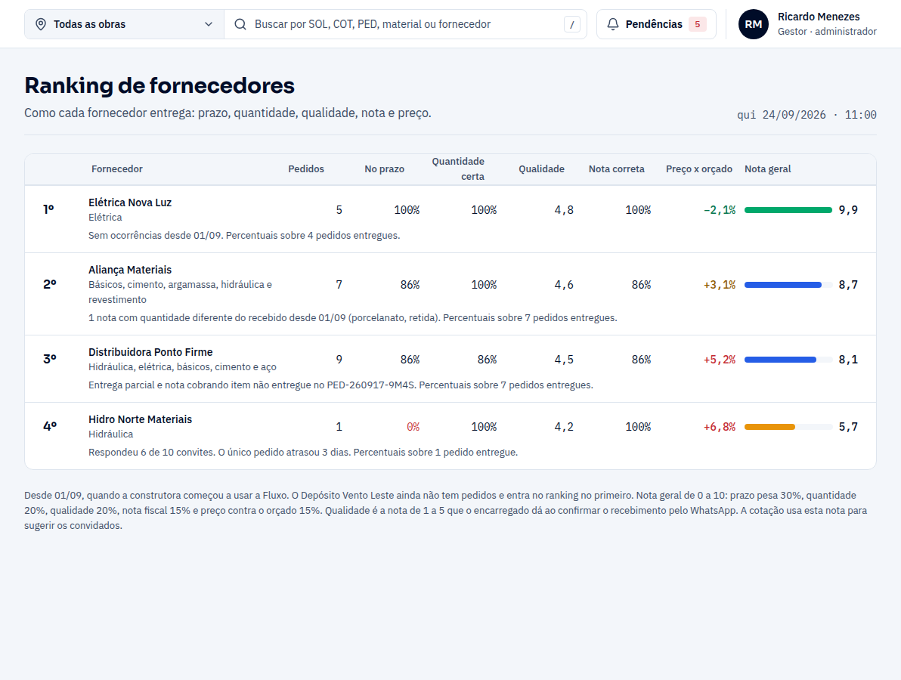Click the slash shortcut key badge
The height and width of the screenshot is (680, 901).
pyautogui.click(x=571, y=24)
